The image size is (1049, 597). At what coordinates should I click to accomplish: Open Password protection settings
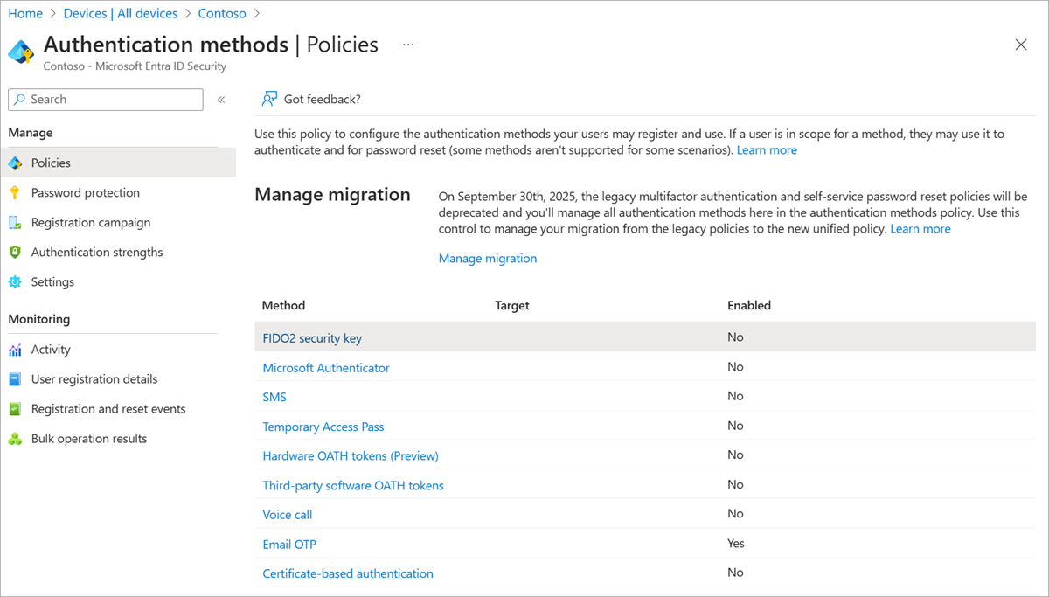[x=84, y=192]
